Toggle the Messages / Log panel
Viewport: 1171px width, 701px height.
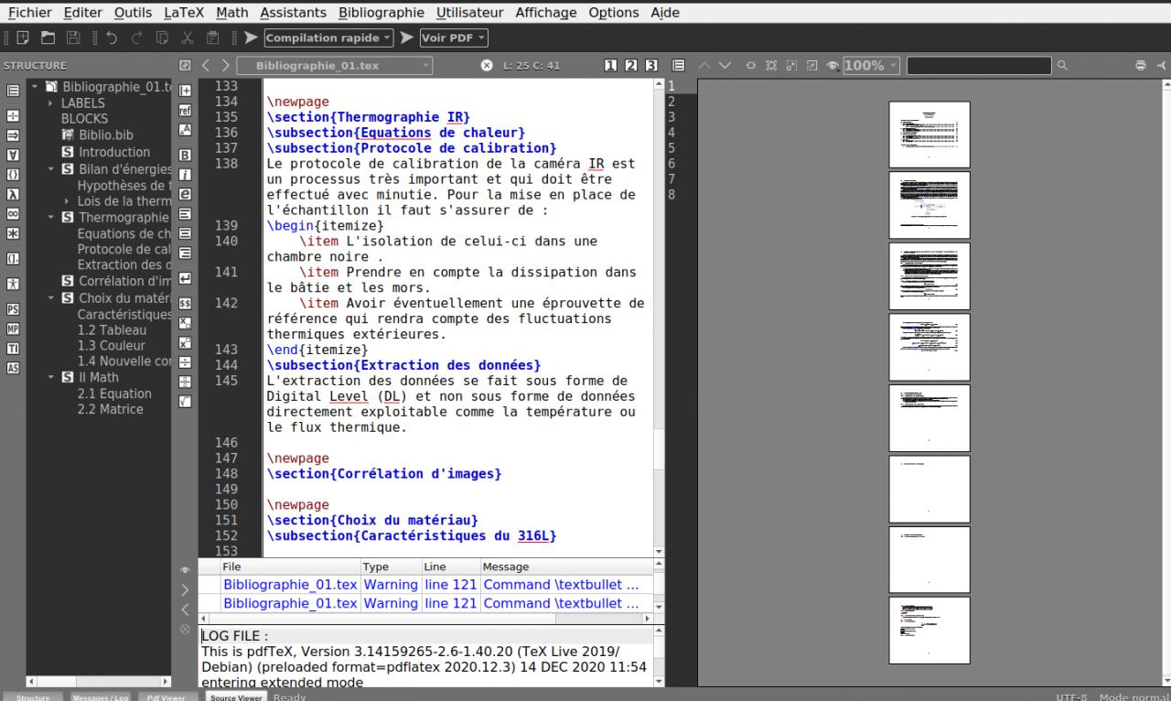(101, 696)
